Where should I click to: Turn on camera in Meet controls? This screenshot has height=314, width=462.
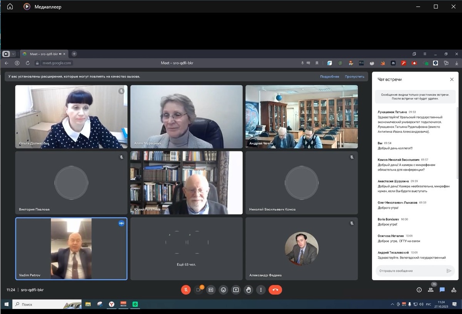(x=198, y=290)
